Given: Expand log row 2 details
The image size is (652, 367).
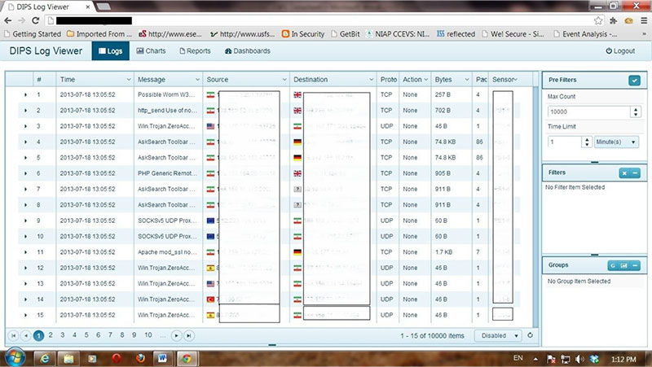Looking at the screenshot, I should [25, 111].
